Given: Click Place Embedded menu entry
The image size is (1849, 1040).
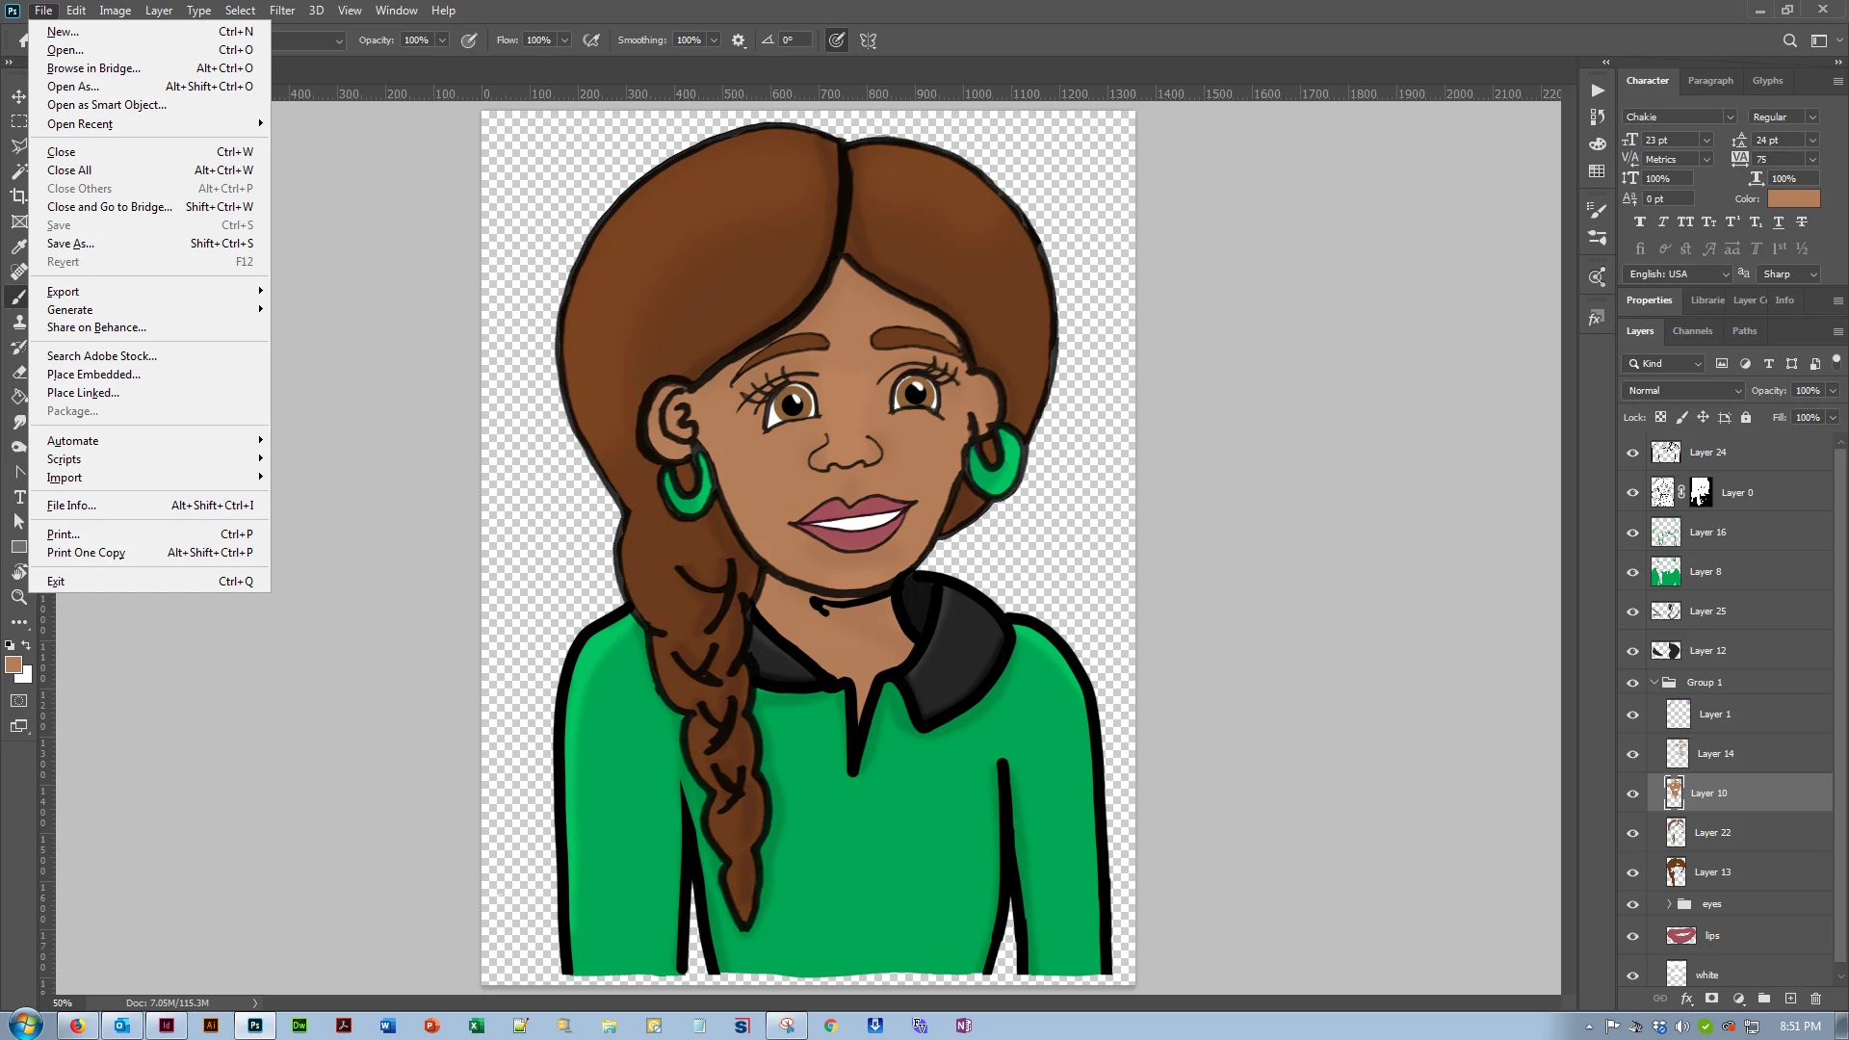Looking at the screenshot, I should click(x=93, y=375).
